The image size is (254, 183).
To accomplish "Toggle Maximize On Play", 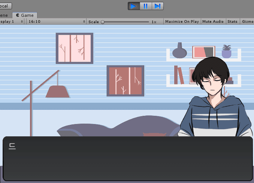I will click(x=182, y=22).
